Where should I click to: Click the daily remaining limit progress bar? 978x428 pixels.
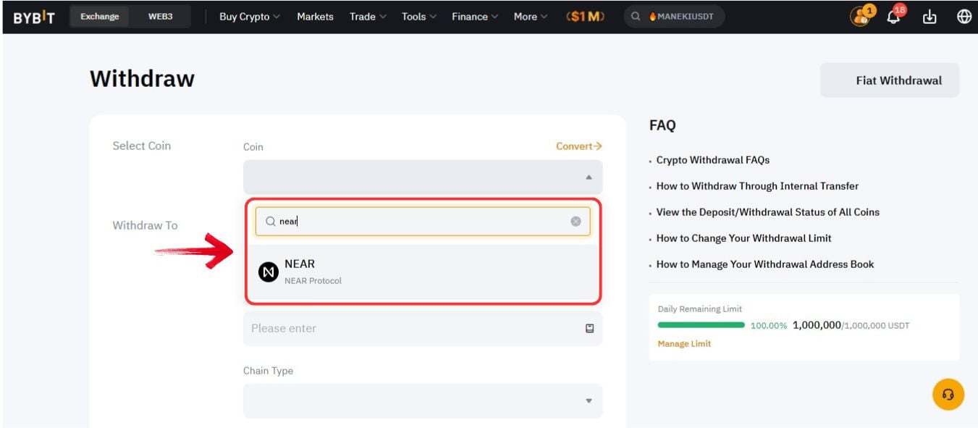(x=701, y=325)
